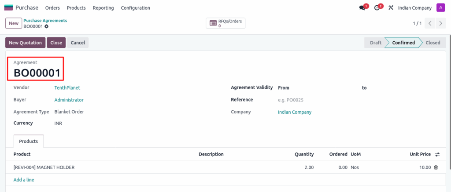Click the UoM value Nos
Image resolution: width=451 pixels, height=192 pixels.
coord(355,167)
